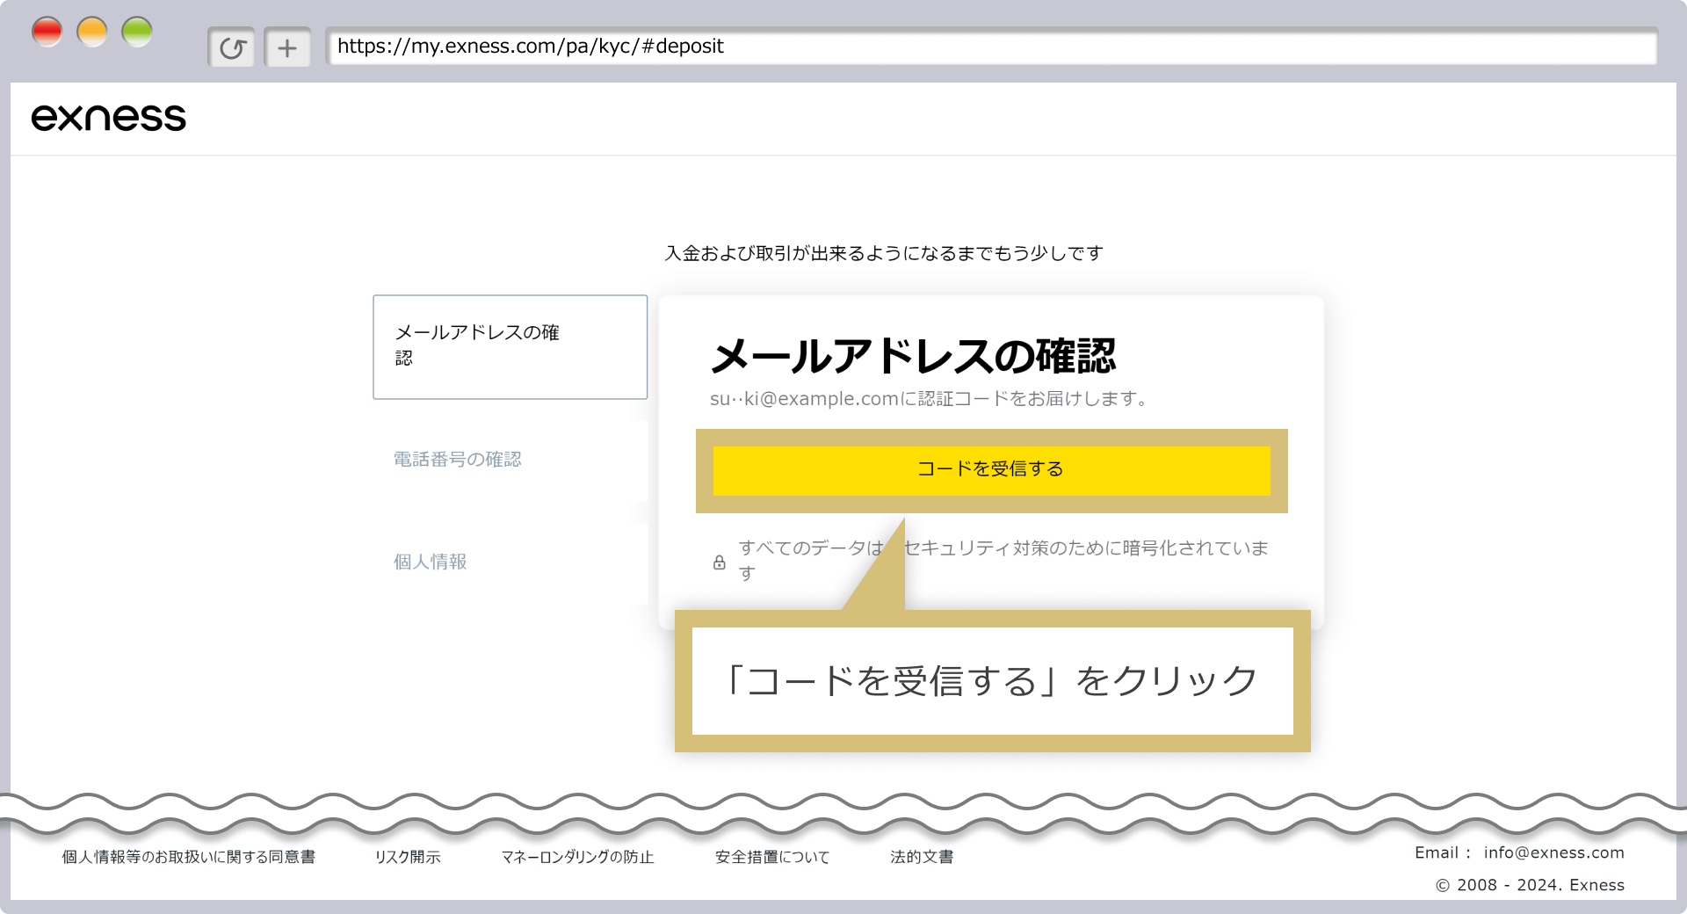
Task: Open the リスク開示 footer link
Action: [408, 857]
